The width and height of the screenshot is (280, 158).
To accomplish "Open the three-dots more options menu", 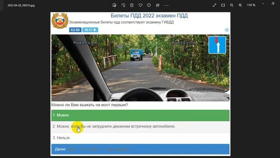I will coord(166,5).
